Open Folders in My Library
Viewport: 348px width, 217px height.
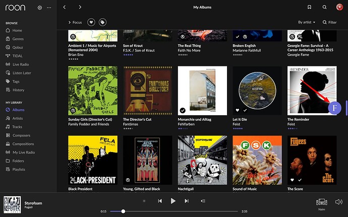15,161
